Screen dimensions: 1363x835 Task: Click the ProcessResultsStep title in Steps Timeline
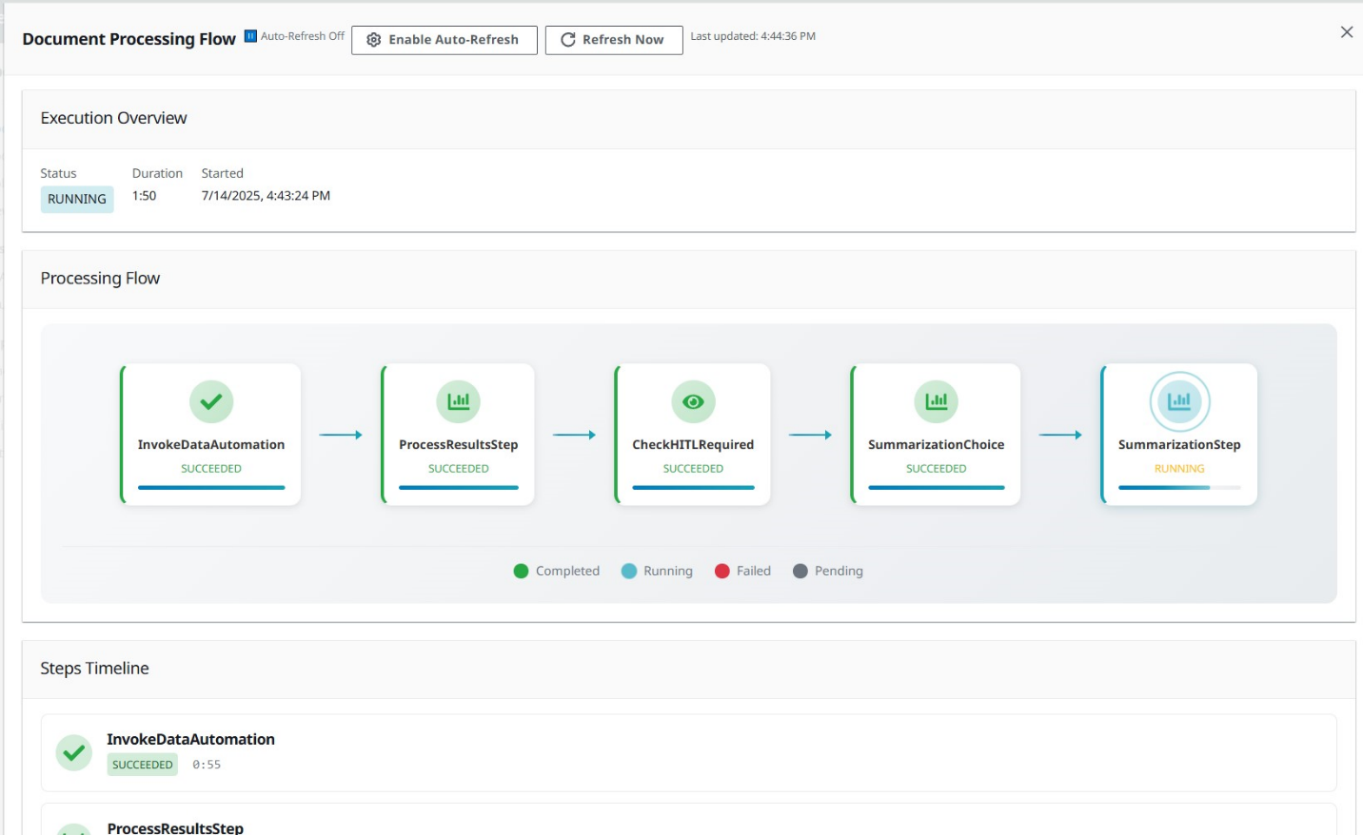175,827
